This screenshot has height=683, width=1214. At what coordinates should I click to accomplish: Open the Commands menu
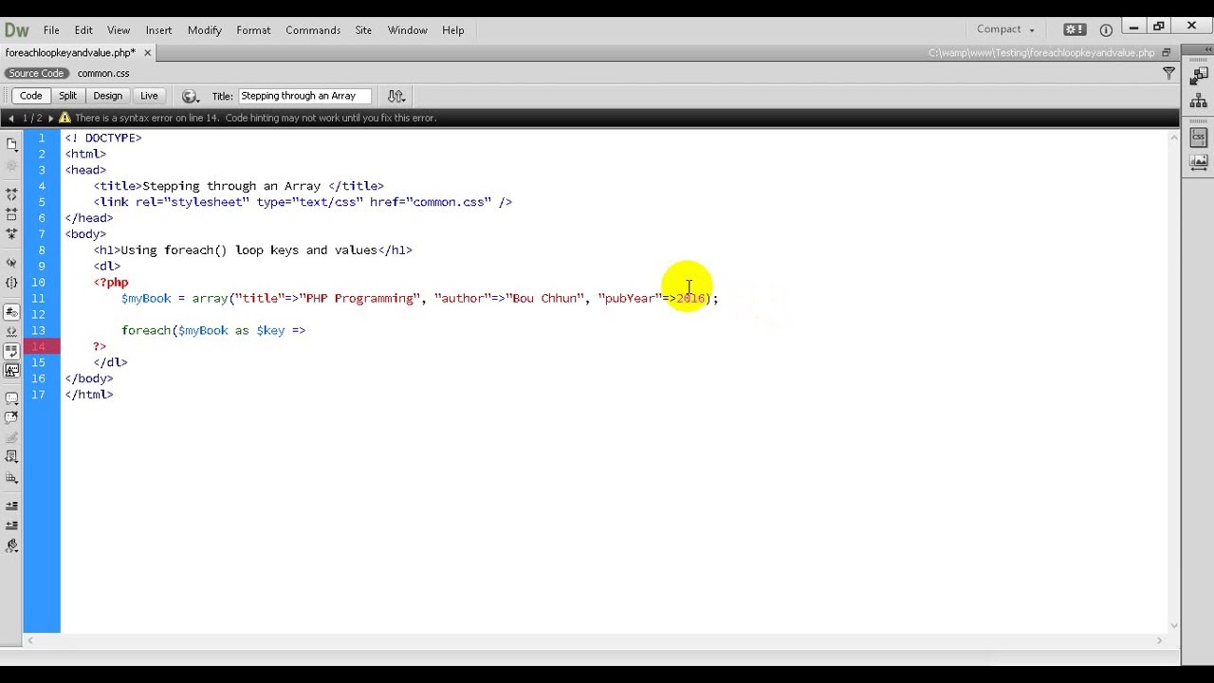313,30
